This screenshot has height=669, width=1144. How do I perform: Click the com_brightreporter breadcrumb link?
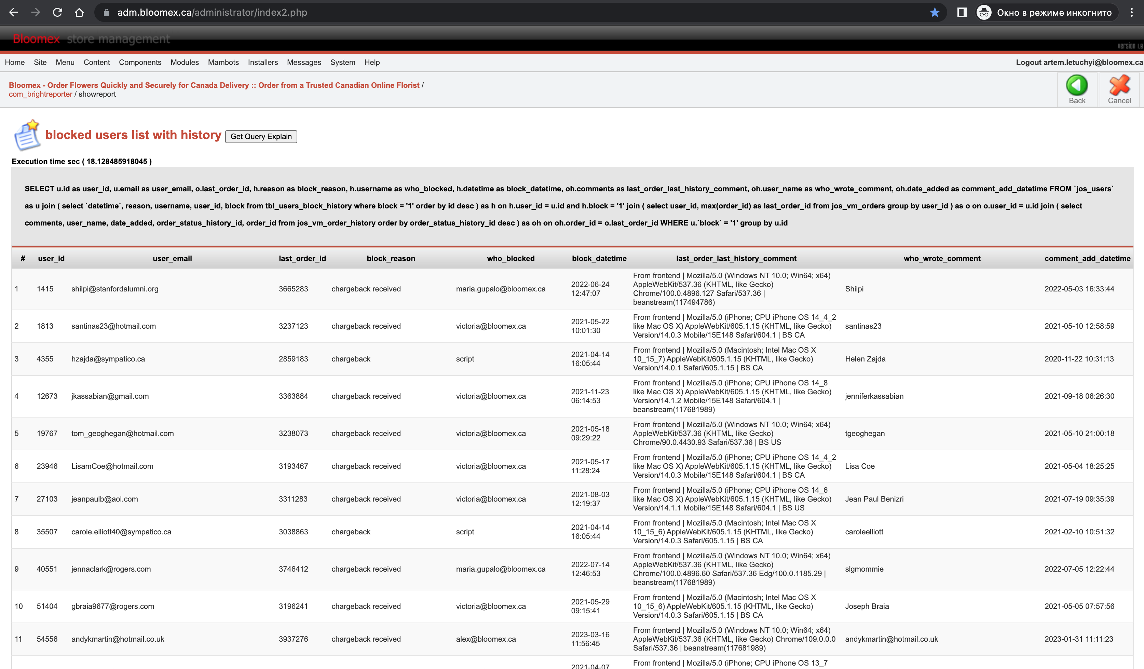pyautogui.click(x=40, y=94)
